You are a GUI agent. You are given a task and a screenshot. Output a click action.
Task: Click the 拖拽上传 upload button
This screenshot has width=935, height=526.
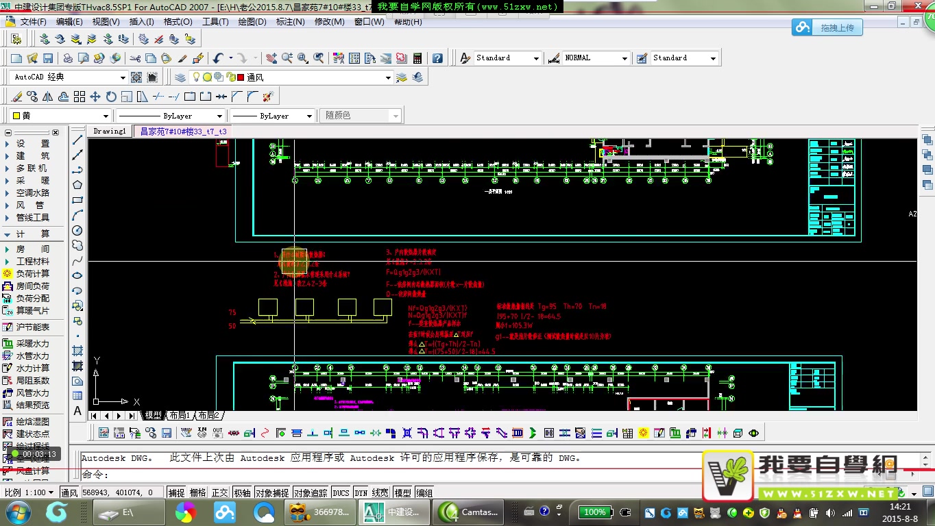tap(827, 27)
